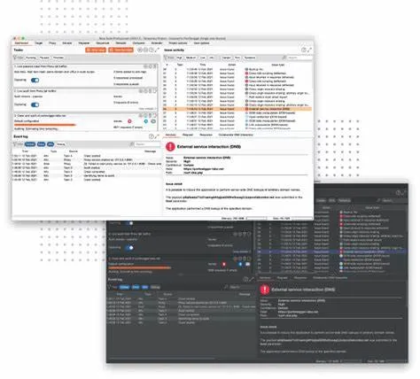
Task: Filter tasks by Running
Action: point(31,58)
